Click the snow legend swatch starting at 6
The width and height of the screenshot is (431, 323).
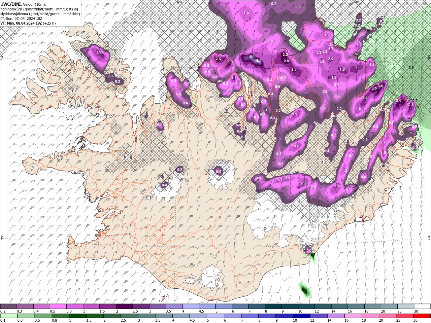[240, 307]
